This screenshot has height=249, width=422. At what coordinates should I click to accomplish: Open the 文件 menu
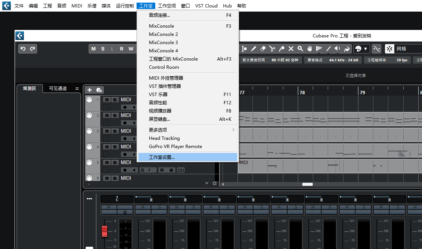click(19, 6)
